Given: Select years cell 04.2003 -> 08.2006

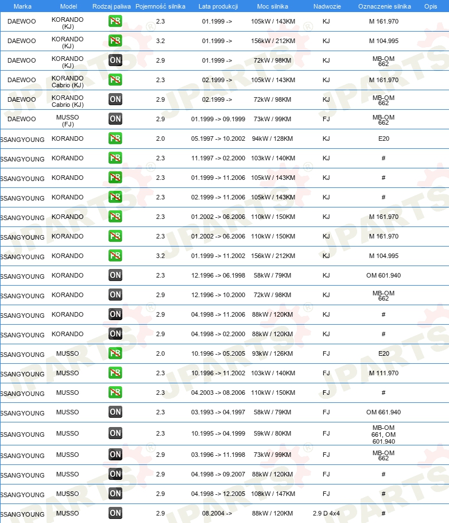Looking at the screenshot, I should click(218, 393).
